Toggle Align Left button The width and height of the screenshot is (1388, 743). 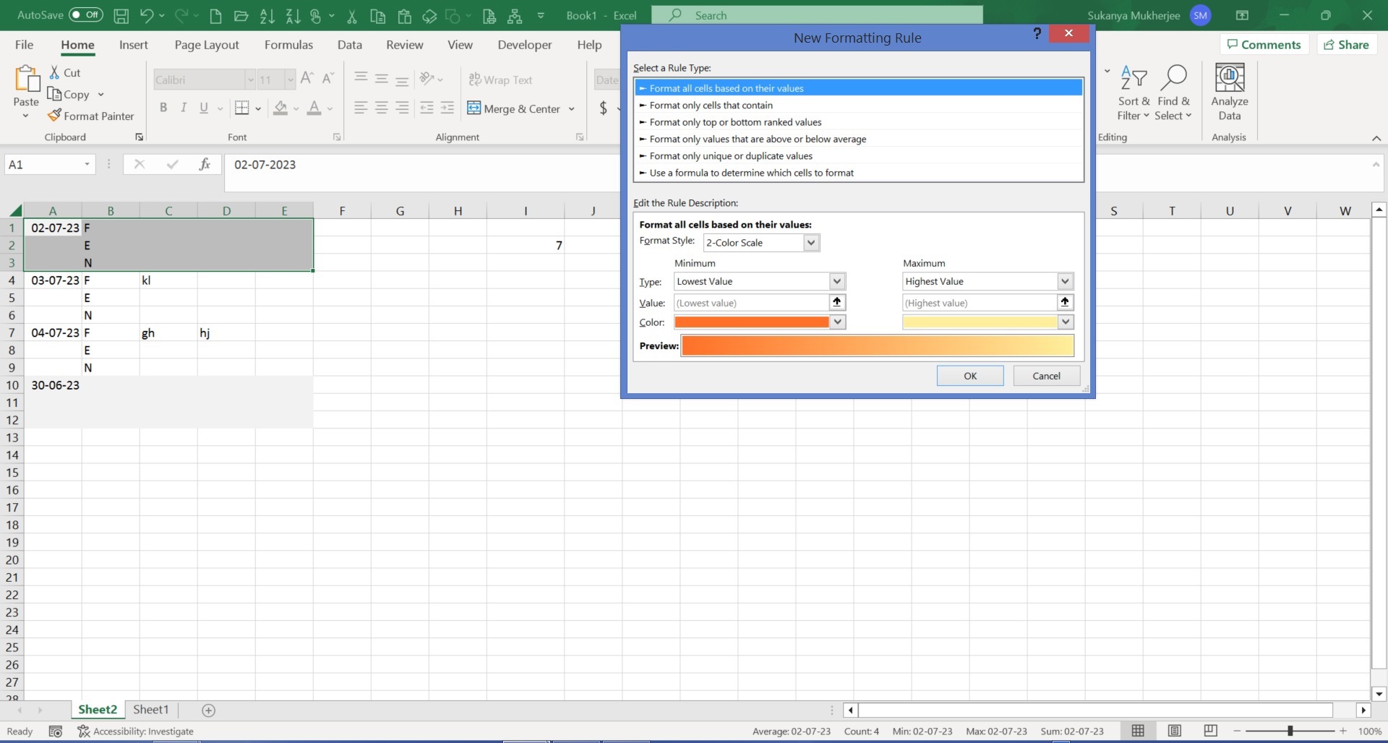pos(361,108)
